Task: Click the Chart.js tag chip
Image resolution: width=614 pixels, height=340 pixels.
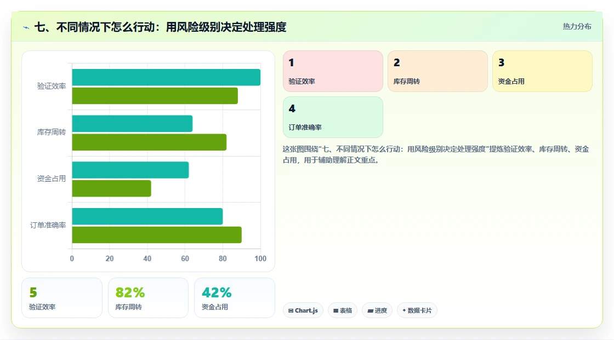Action: click(303, 310)
